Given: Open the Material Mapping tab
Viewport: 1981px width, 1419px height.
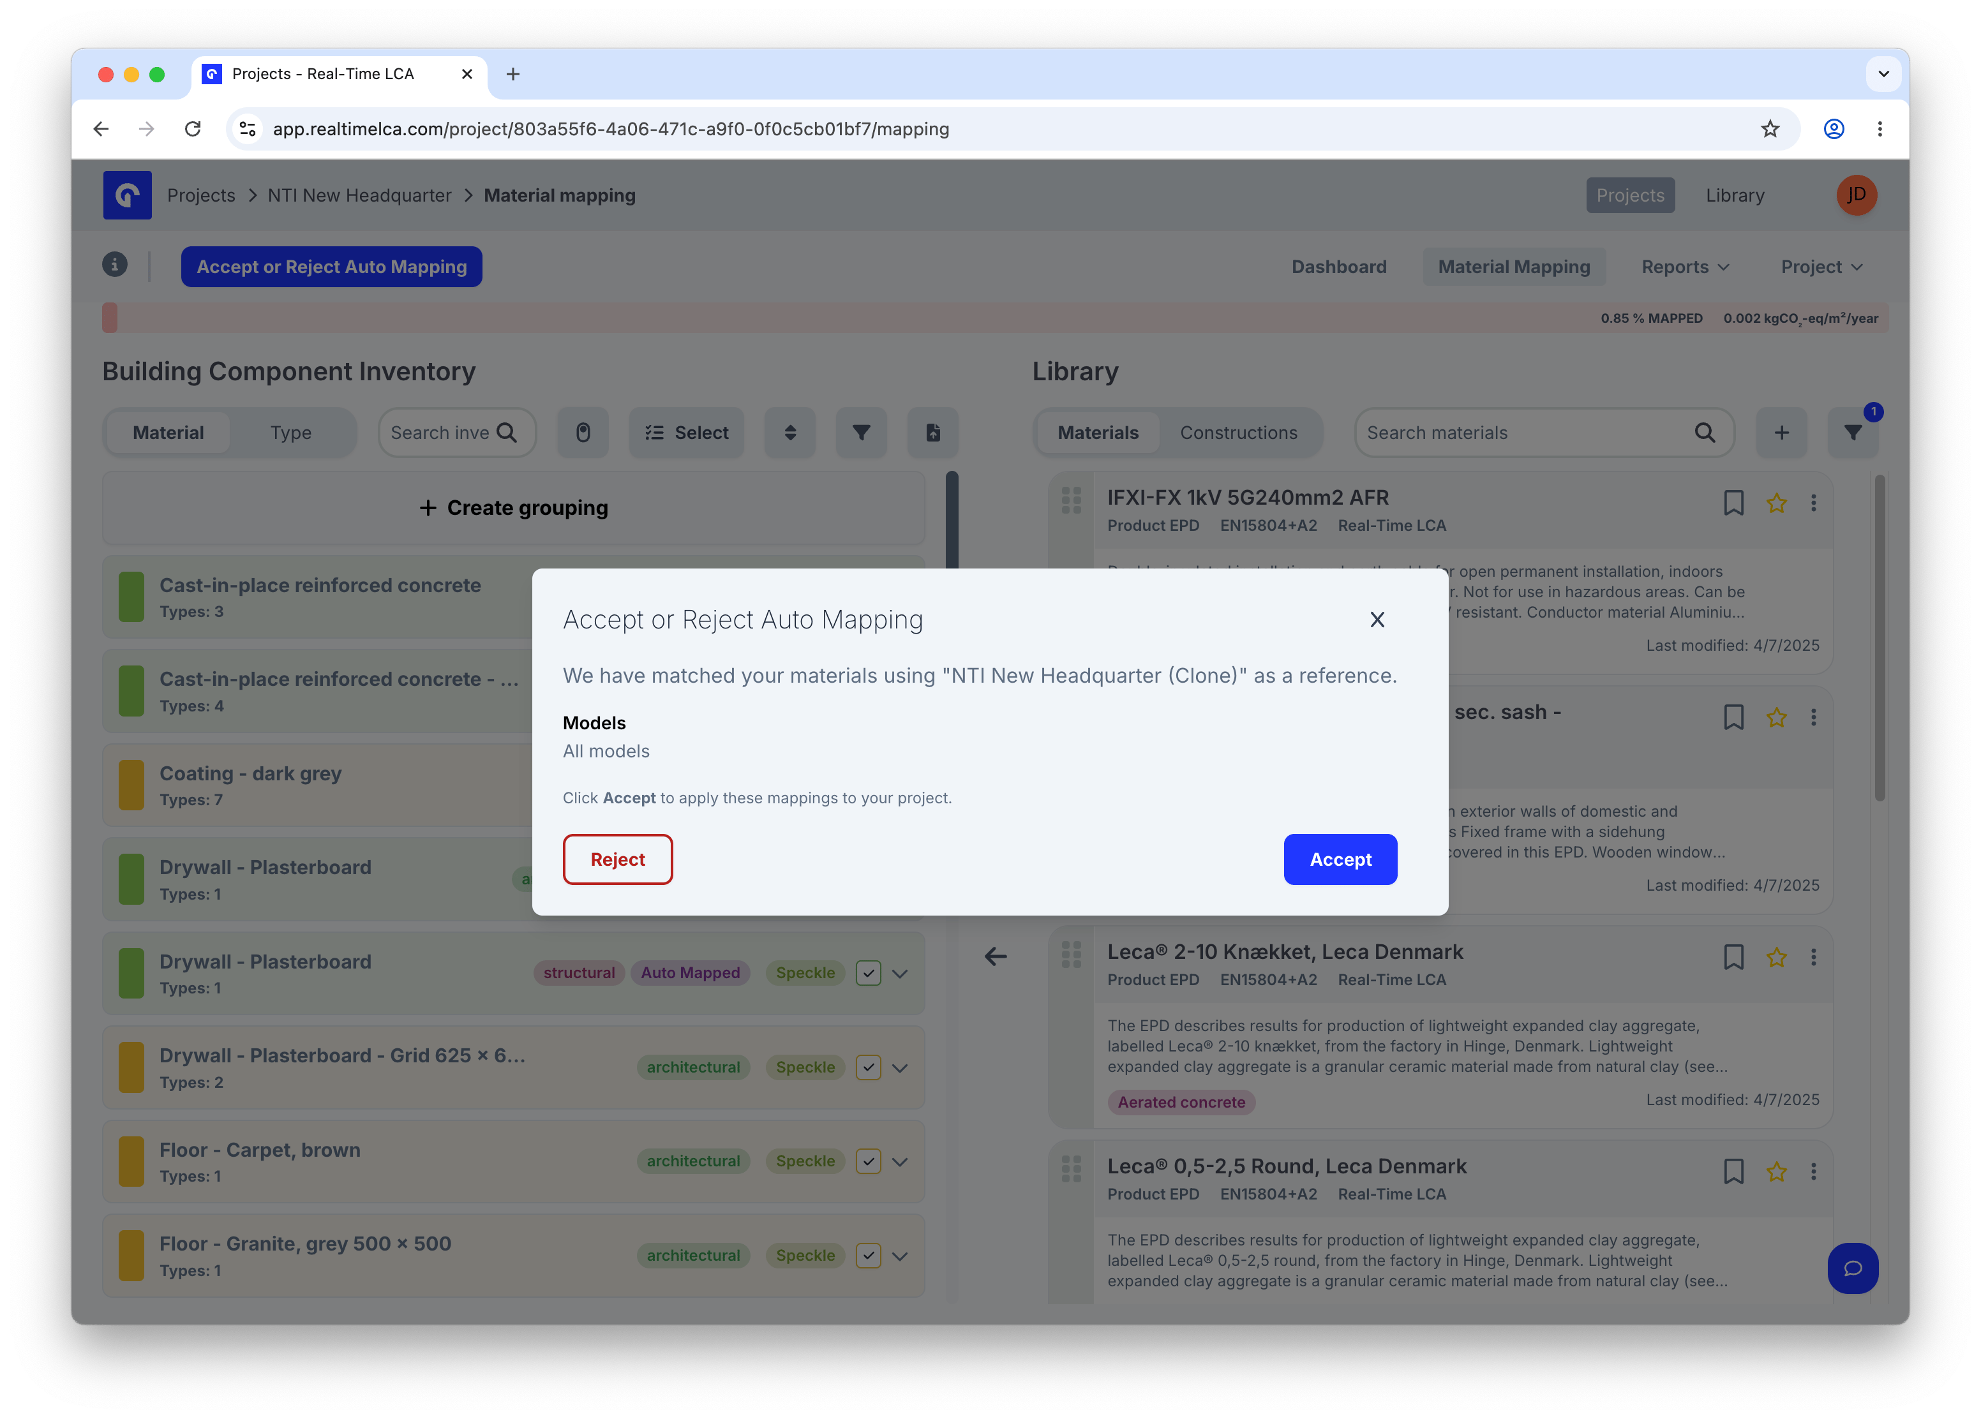Looking at the screenshot, I should pyautogui.click(x=1514, y=266).
